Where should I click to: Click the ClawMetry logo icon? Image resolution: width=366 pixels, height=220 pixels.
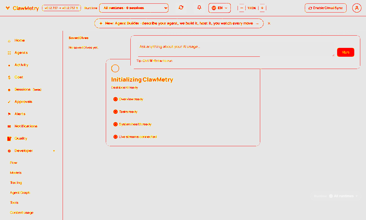[8, 8]
